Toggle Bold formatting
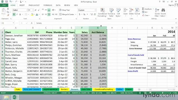 click(14, 14)
